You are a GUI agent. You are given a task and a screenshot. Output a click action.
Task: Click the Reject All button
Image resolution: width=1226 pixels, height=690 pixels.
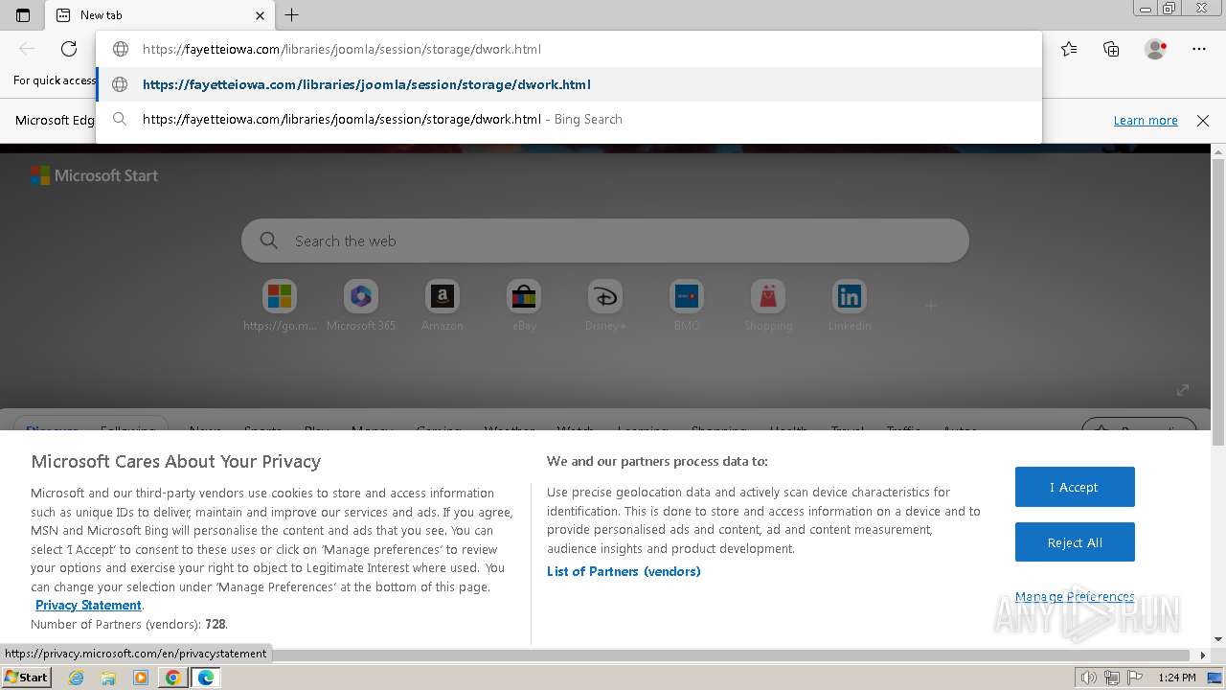tap(1075, 542)
